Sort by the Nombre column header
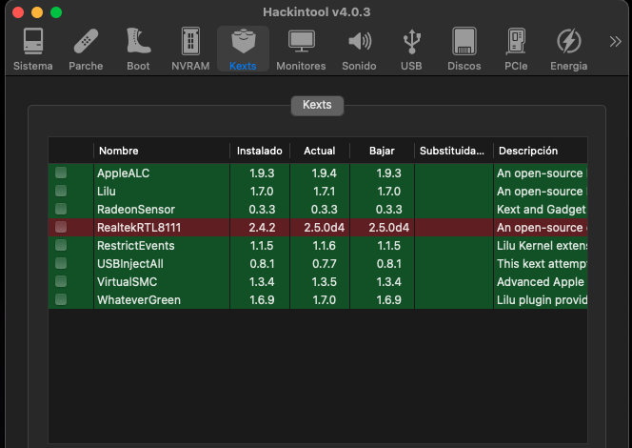This screenshot has height=448, width=632. 162,151
